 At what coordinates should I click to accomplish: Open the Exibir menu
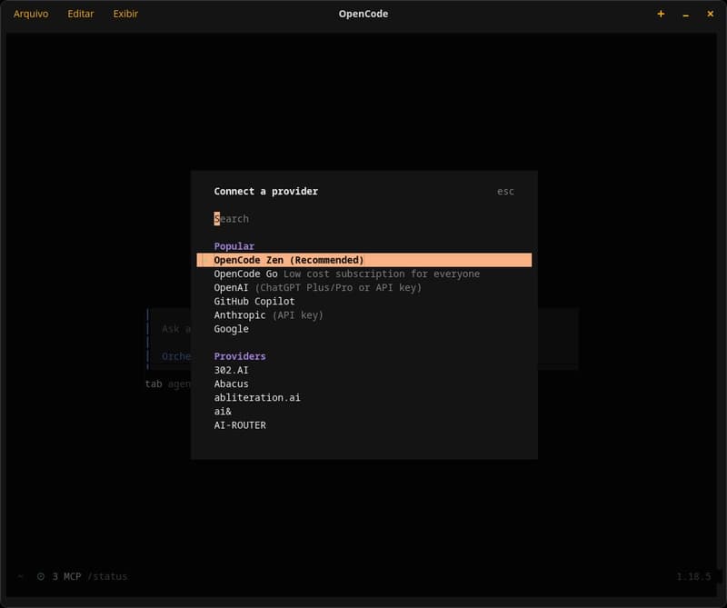(x=125, y=14)
